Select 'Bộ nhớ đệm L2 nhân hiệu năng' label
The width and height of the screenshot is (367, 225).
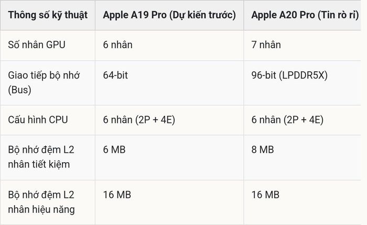[x=41, y=202]
